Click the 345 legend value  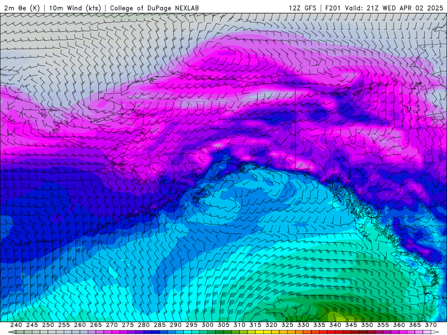351,325
